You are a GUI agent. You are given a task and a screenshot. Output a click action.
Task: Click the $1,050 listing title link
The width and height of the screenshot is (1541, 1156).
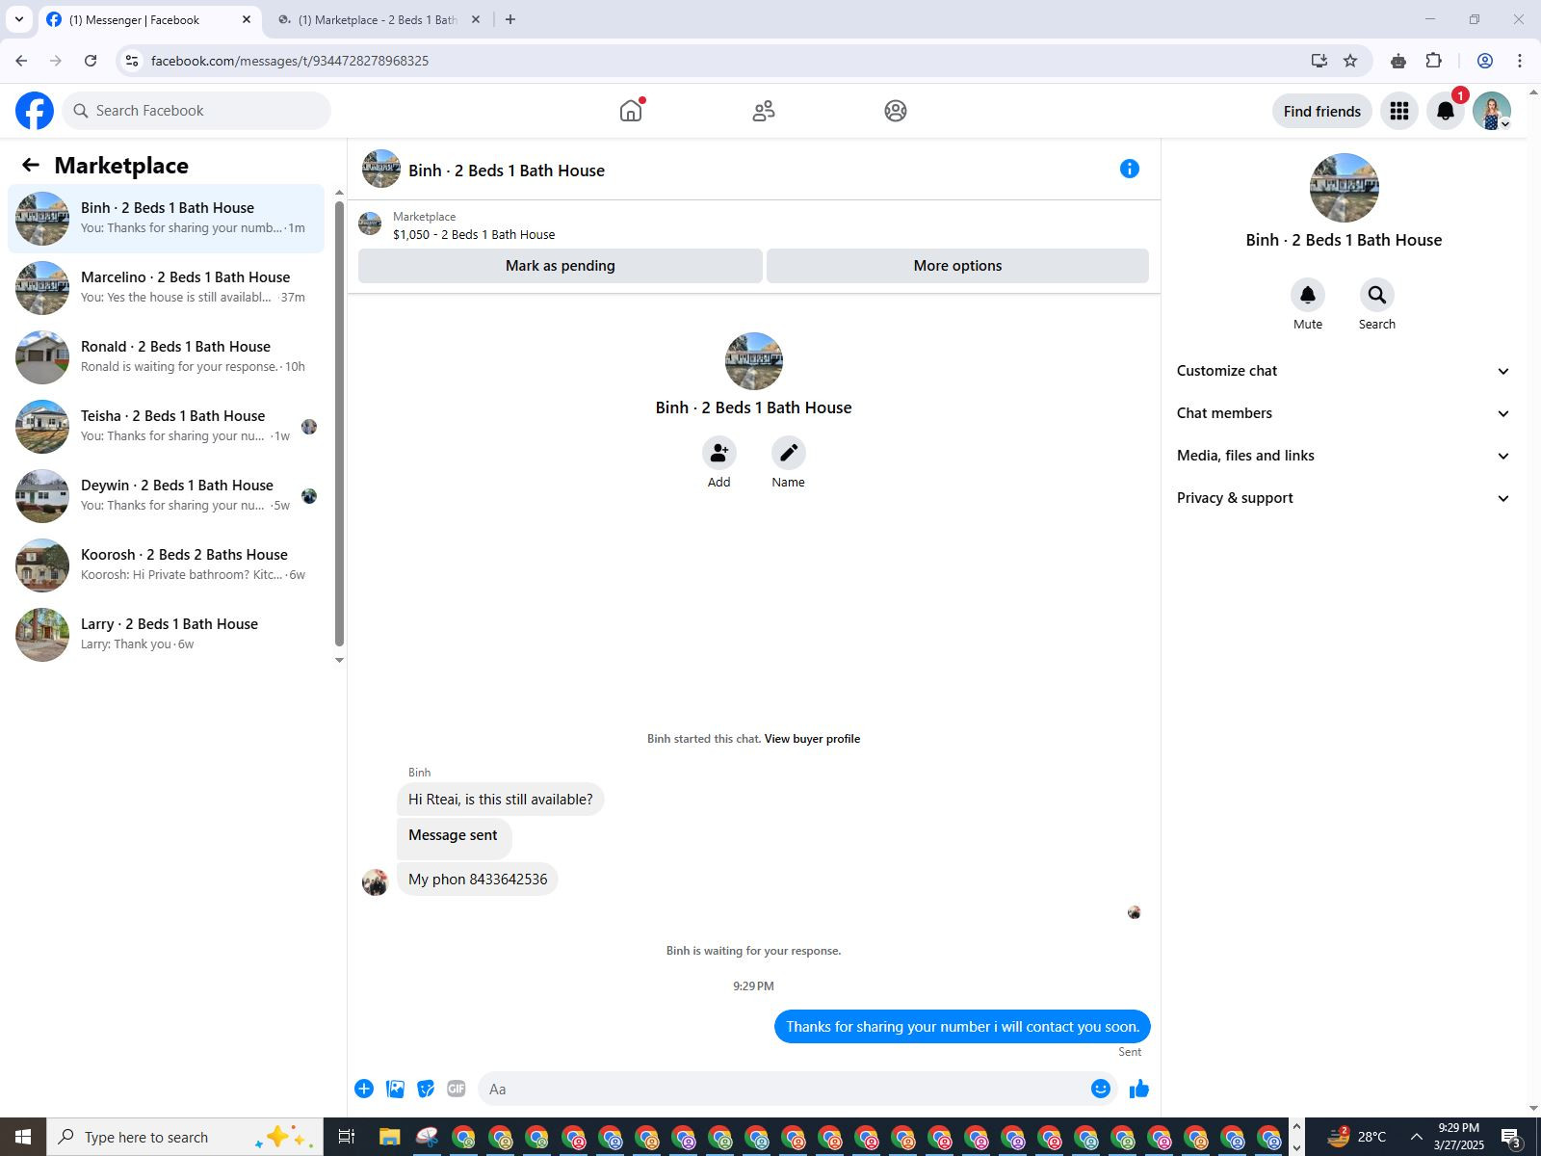474,234
